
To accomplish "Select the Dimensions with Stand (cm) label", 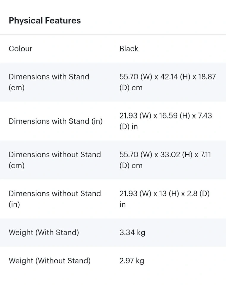I will (49, 82).
